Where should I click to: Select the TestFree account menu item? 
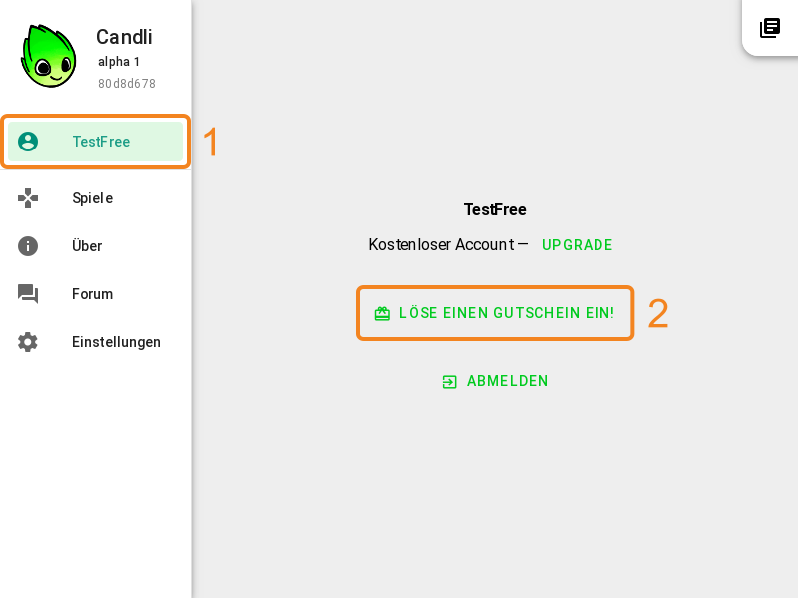click(x=95, y=142)
